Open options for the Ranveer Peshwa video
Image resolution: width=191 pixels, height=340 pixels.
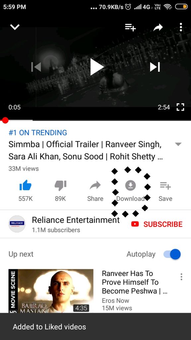[x=181, y=277]
